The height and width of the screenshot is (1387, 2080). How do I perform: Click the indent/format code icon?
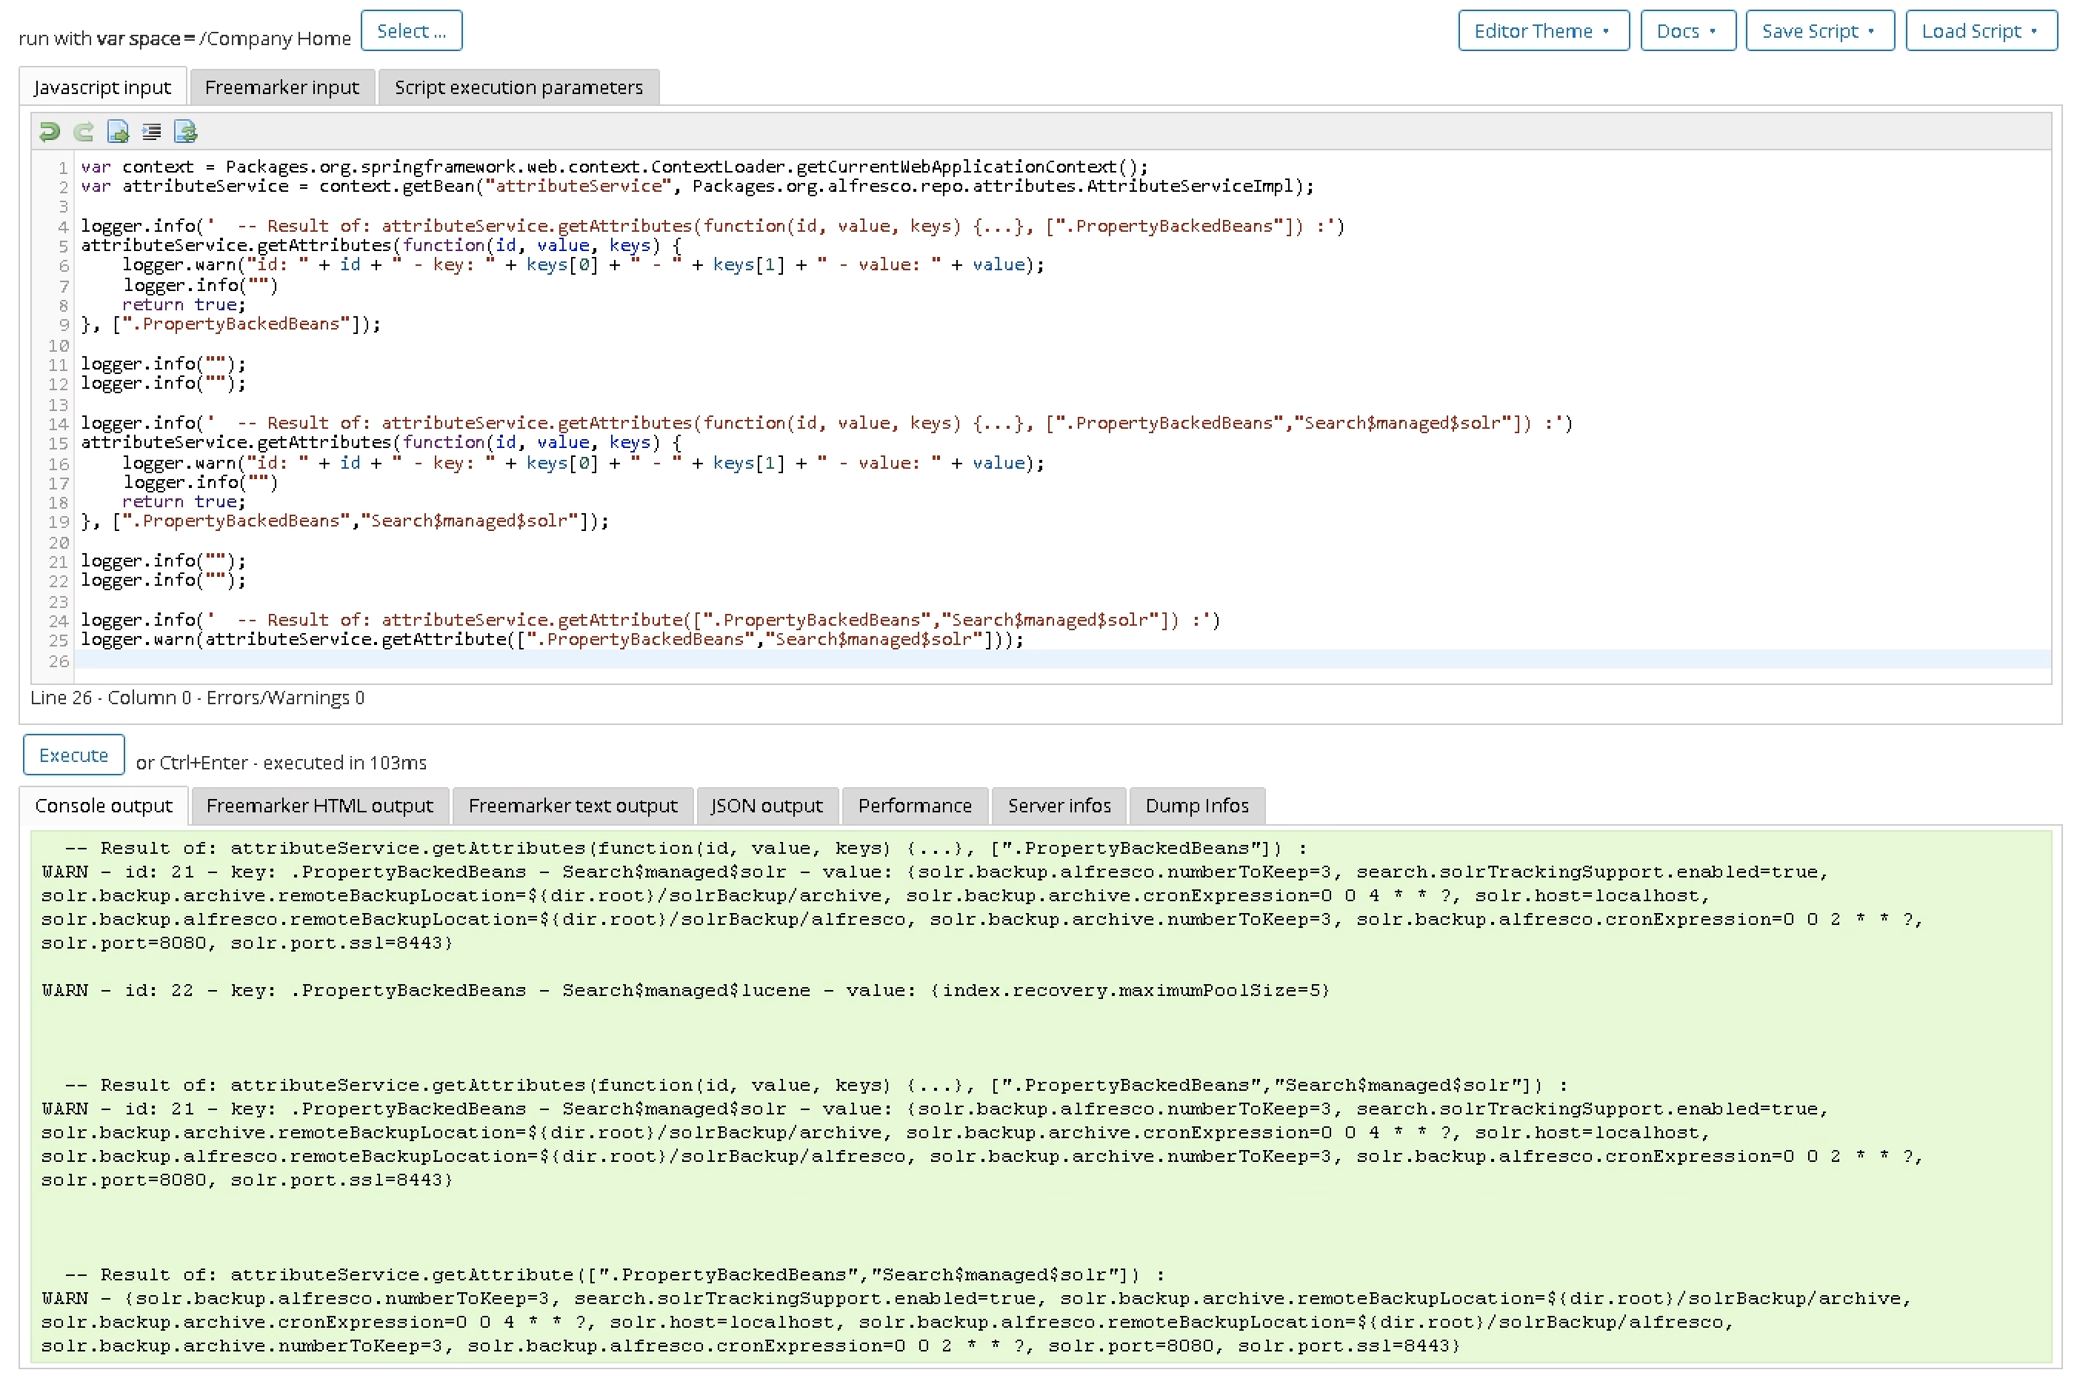tap(151, 132)
